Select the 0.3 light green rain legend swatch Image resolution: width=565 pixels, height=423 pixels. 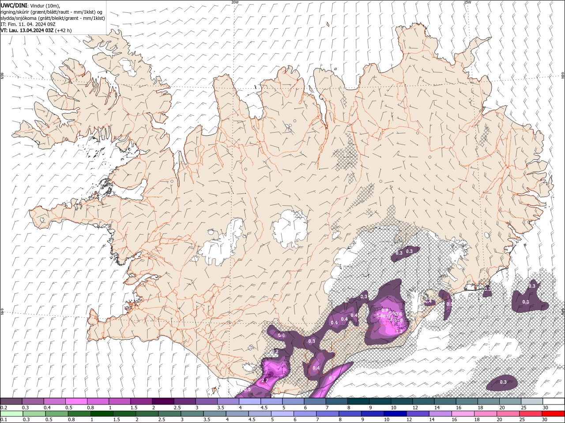[x=34, y=414]
